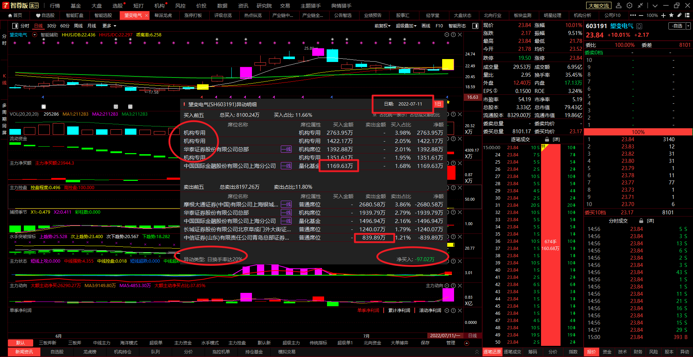693x357 pixels.
Task: Click the circular arrow icon after 管理
Action: pos(466,343)
